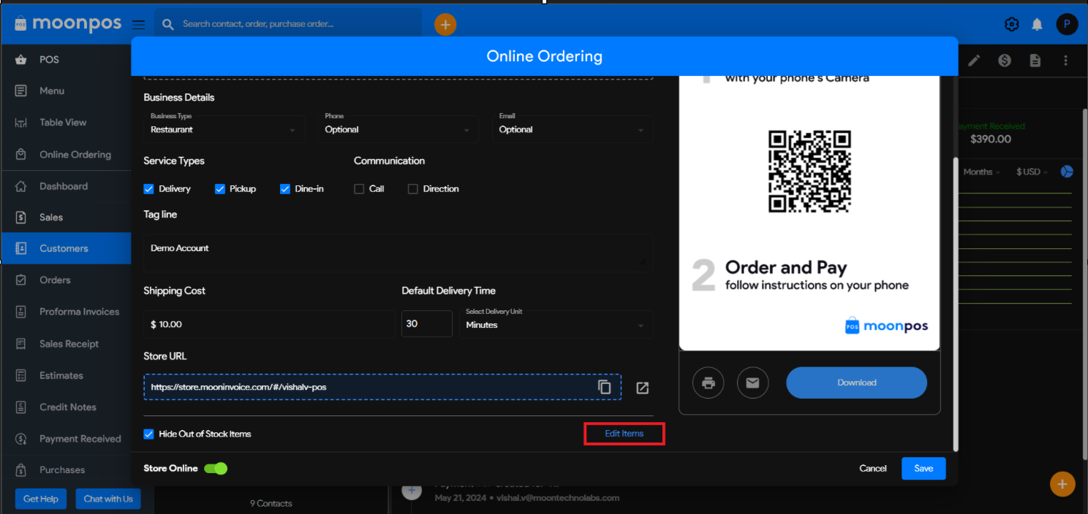This screenshot has width=1088, height=514.
Task: Click the orange plus button beside search
Action: coord(445,24)
